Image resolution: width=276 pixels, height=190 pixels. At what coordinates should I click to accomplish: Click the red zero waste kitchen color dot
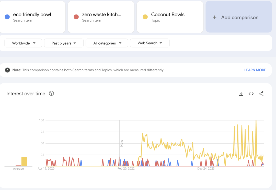coord(76,17)
